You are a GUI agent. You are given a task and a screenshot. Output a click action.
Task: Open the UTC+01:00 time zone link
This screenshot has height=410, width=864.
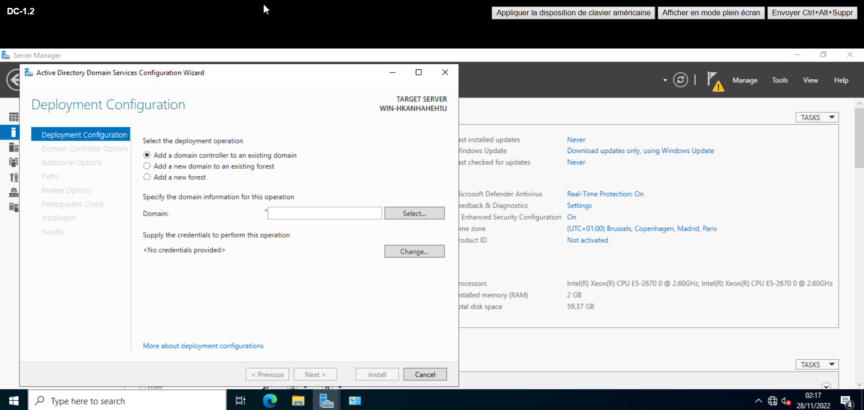click(642, 228)
